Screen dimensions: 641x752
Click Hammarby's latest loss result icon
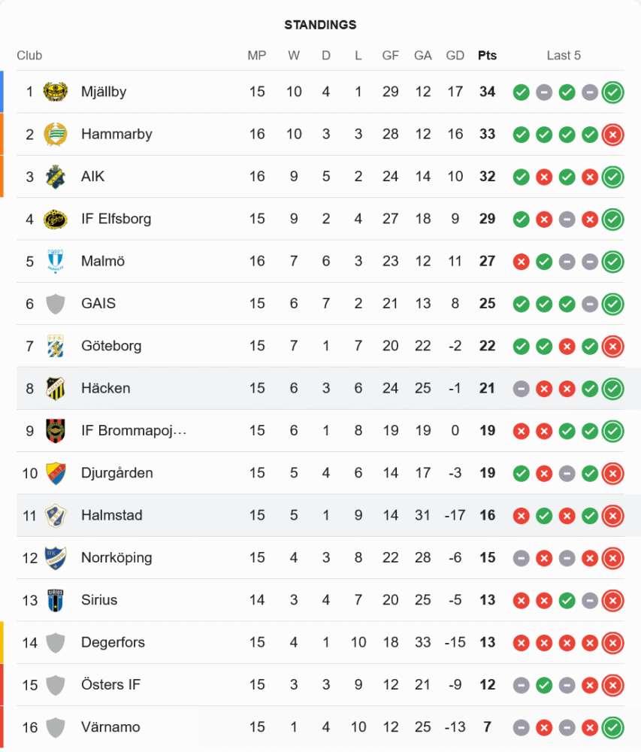click(x=612, y=135)
